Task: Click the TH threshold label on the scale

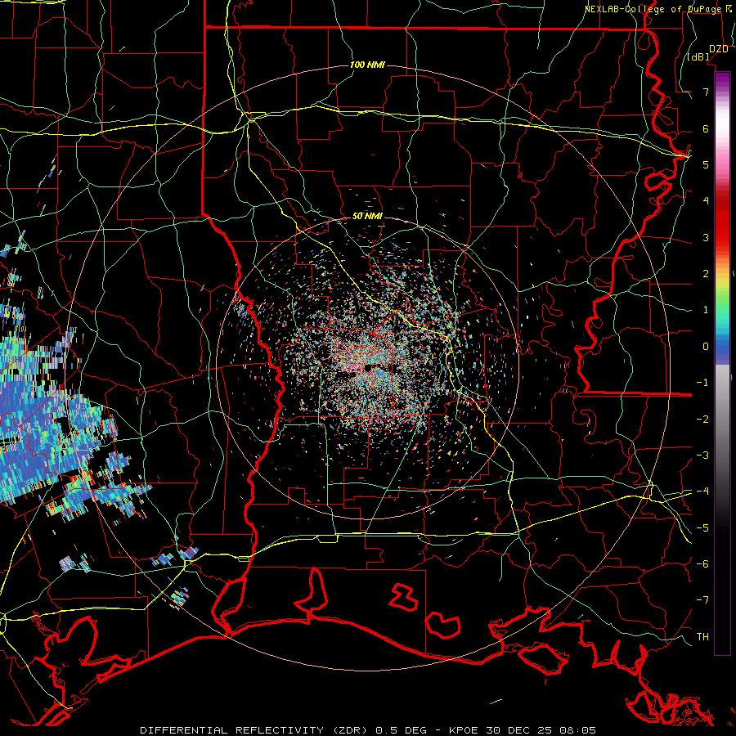Action: (702, 637)
